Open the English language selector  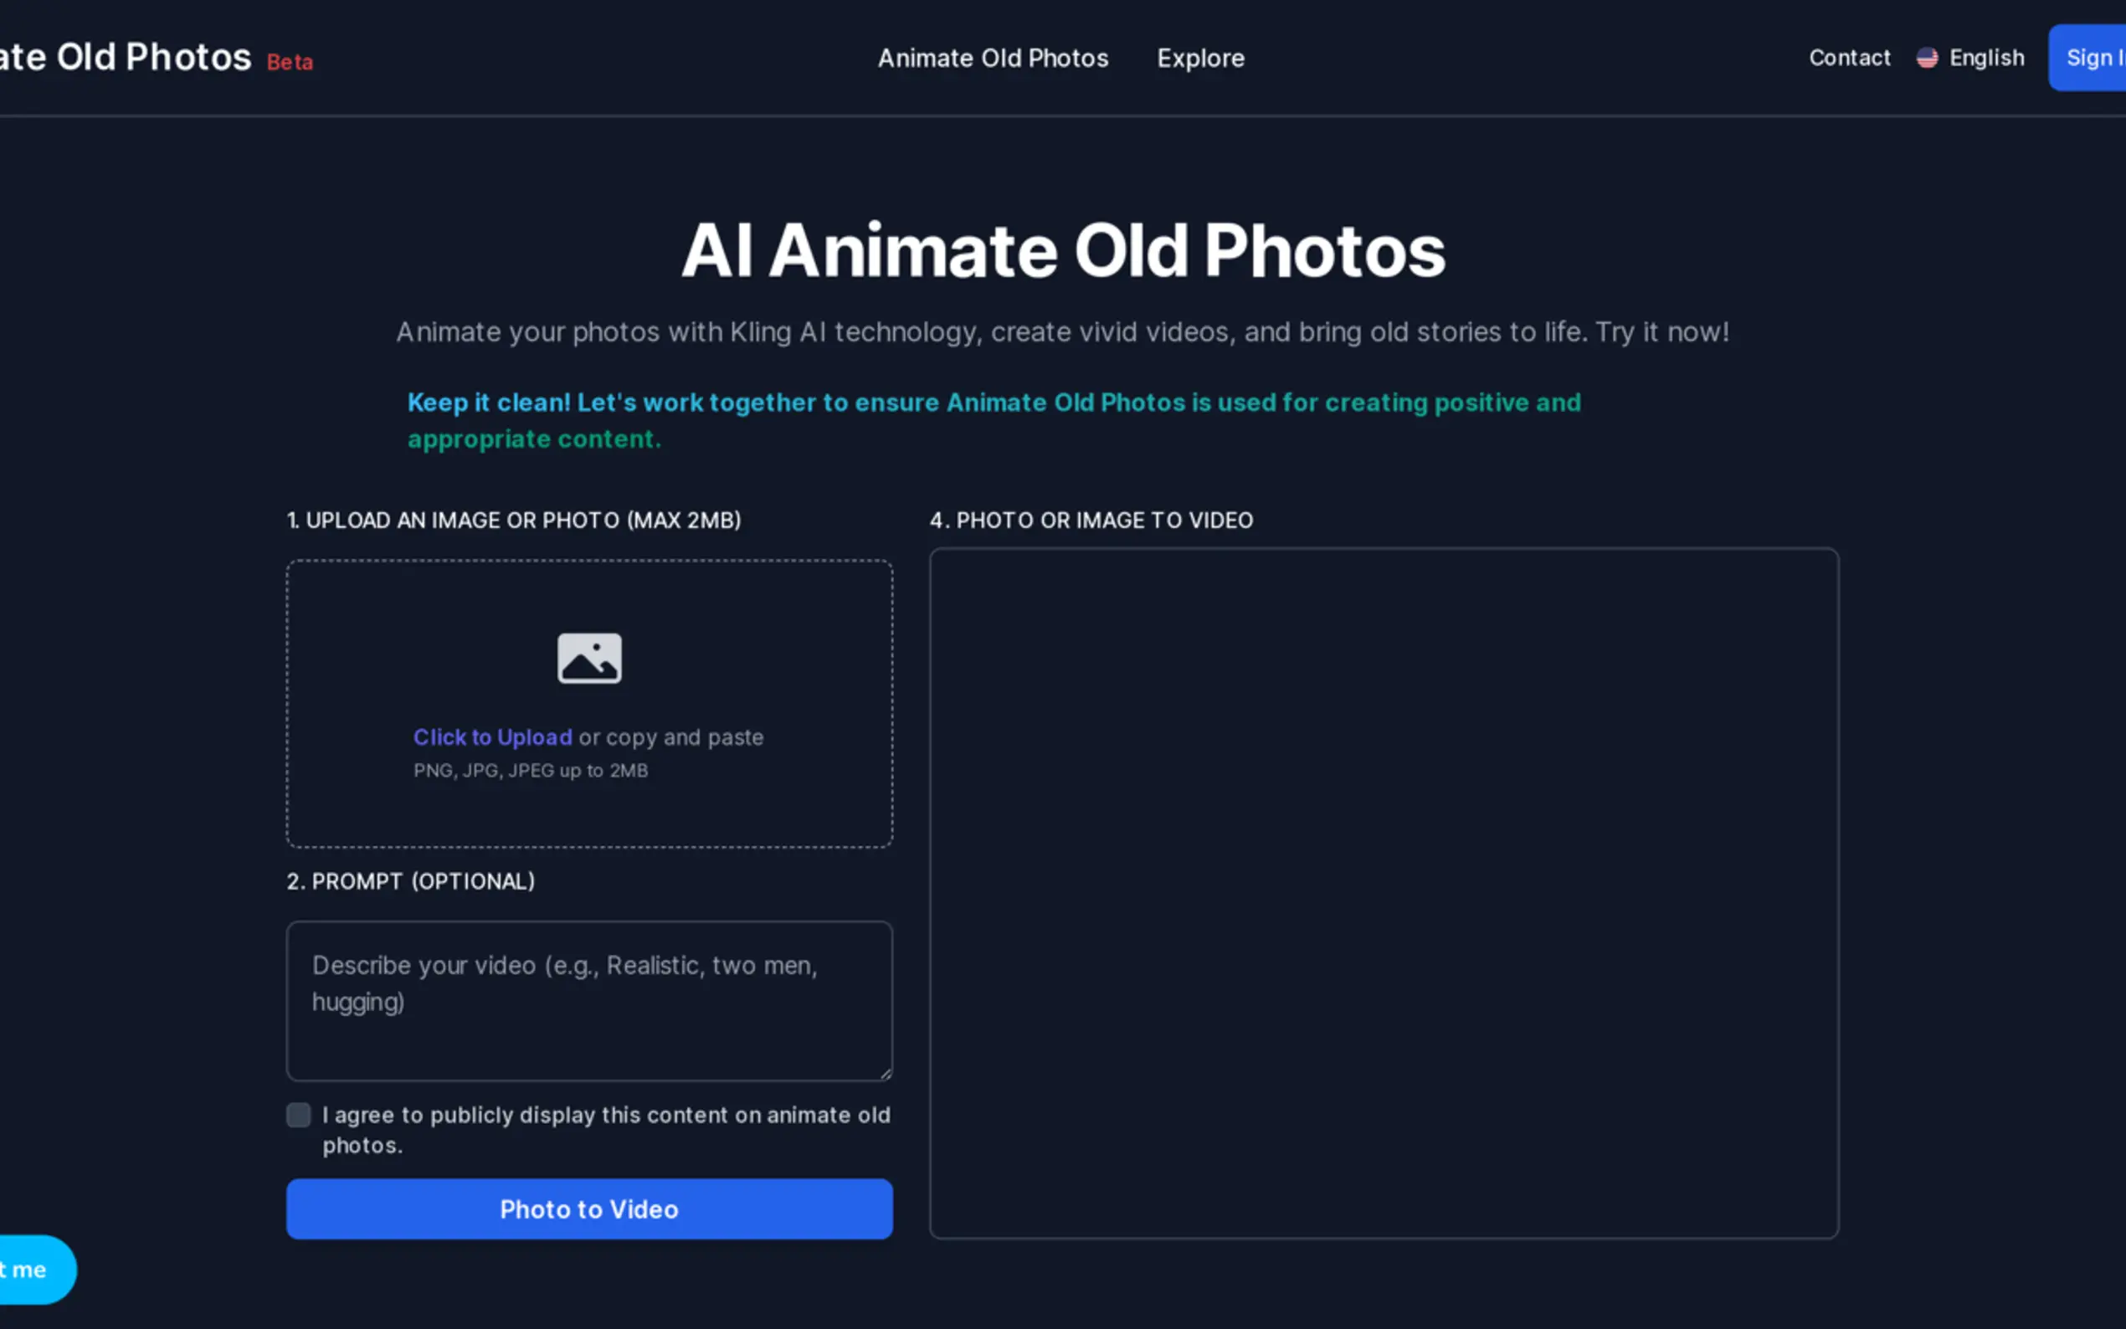tap(1986, 58)
